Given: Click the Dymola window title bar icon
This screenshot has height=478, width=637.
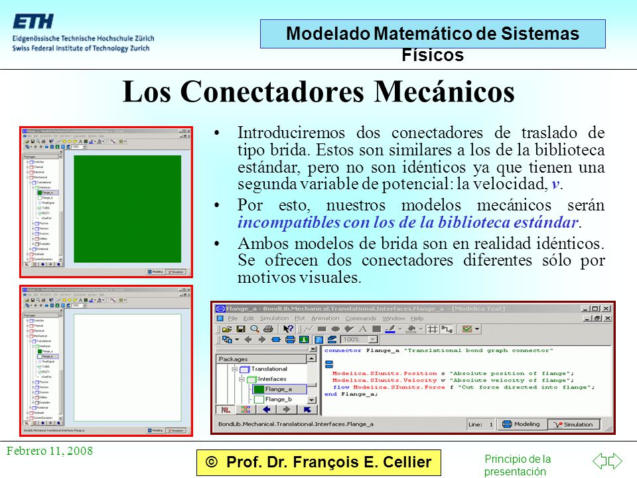Looking at the screenshot, I should coord(220,309).
